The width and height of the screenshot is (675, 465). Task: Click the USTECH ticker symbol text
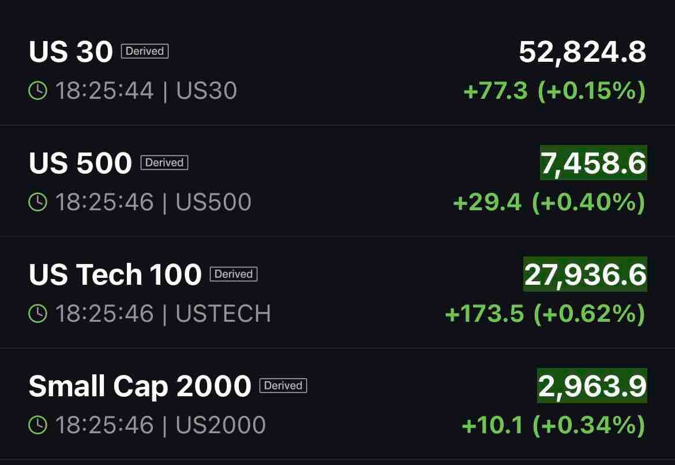223,313
